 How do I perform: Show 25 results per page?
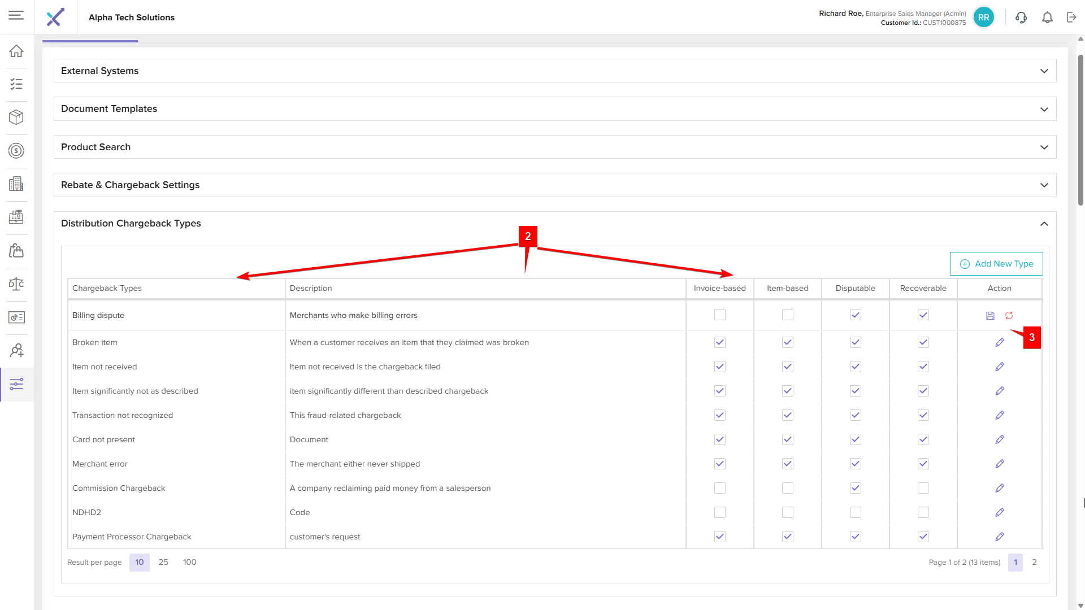coord(163,563)
